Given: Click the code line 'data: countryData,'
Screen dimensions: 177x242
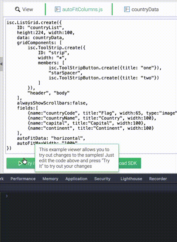Looking at the screenshot, I should tap(40, 38).
